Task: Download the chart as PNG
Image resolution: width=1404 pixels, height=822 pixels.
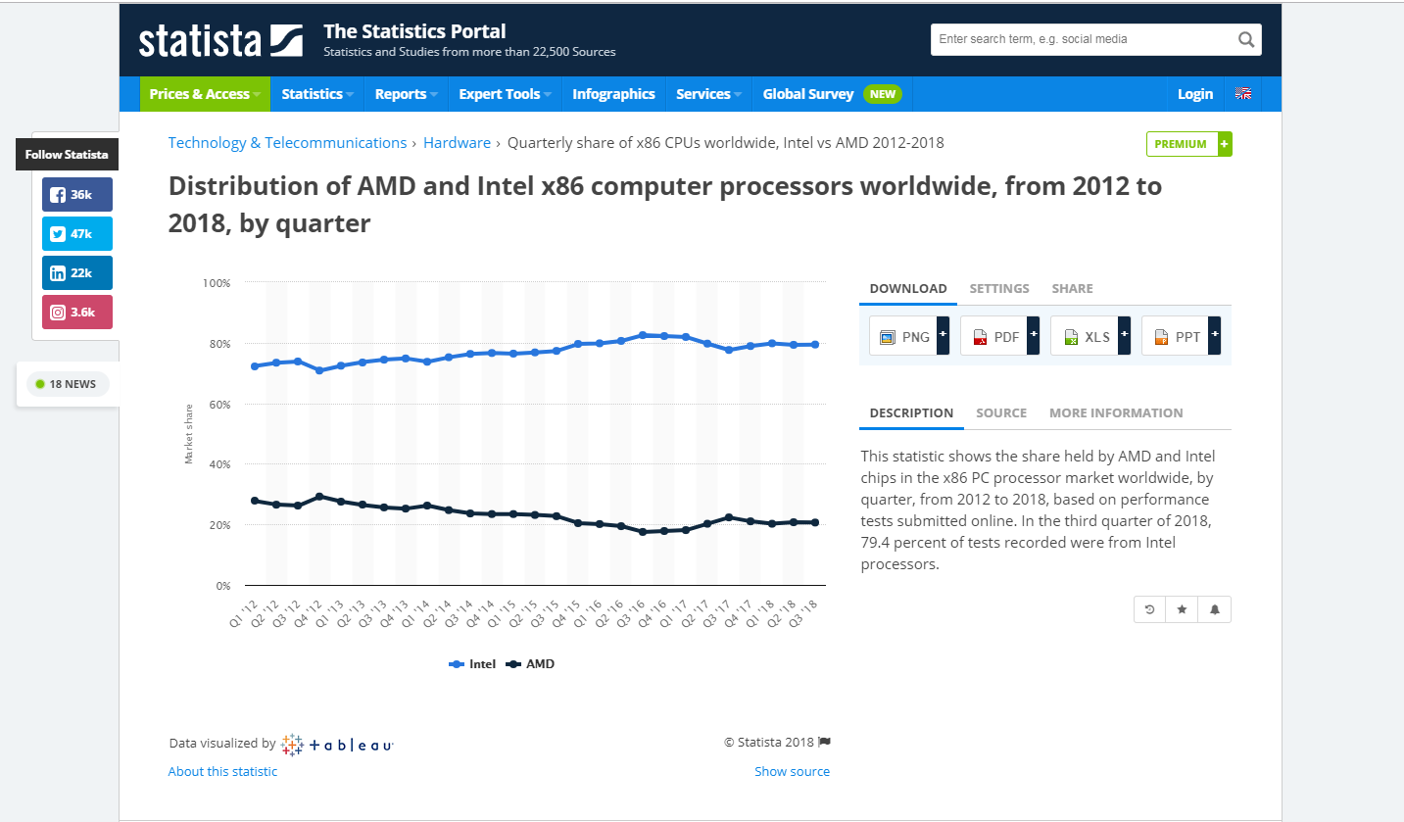Action: click(903, 336)
